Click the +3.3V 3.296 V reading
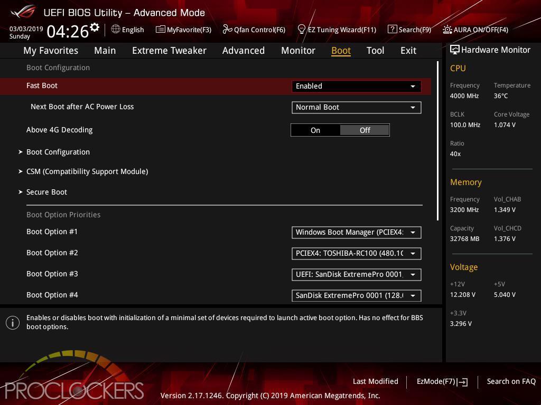Screen dimensions: 541x405 pyautogui.click(x=461, y=324)
